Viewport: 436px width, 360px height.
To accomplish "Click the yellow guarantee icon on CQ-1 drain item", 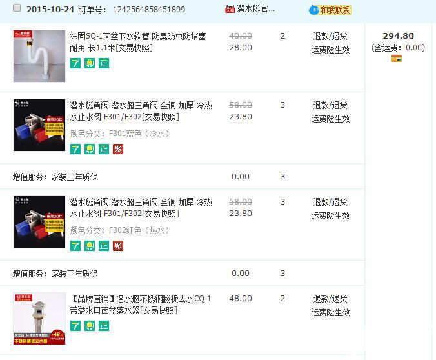I will click(90, 326).
